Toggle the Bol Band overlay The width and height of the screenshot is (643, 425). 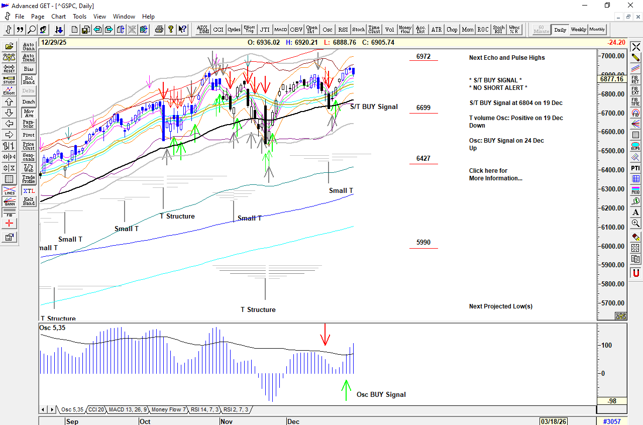click(29, 80)
